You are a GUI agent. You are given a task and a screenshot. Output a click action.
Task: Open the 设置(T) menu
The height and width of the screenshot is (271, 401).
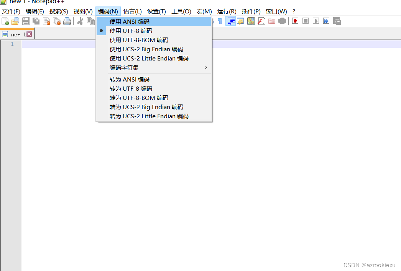click(156, 11)
